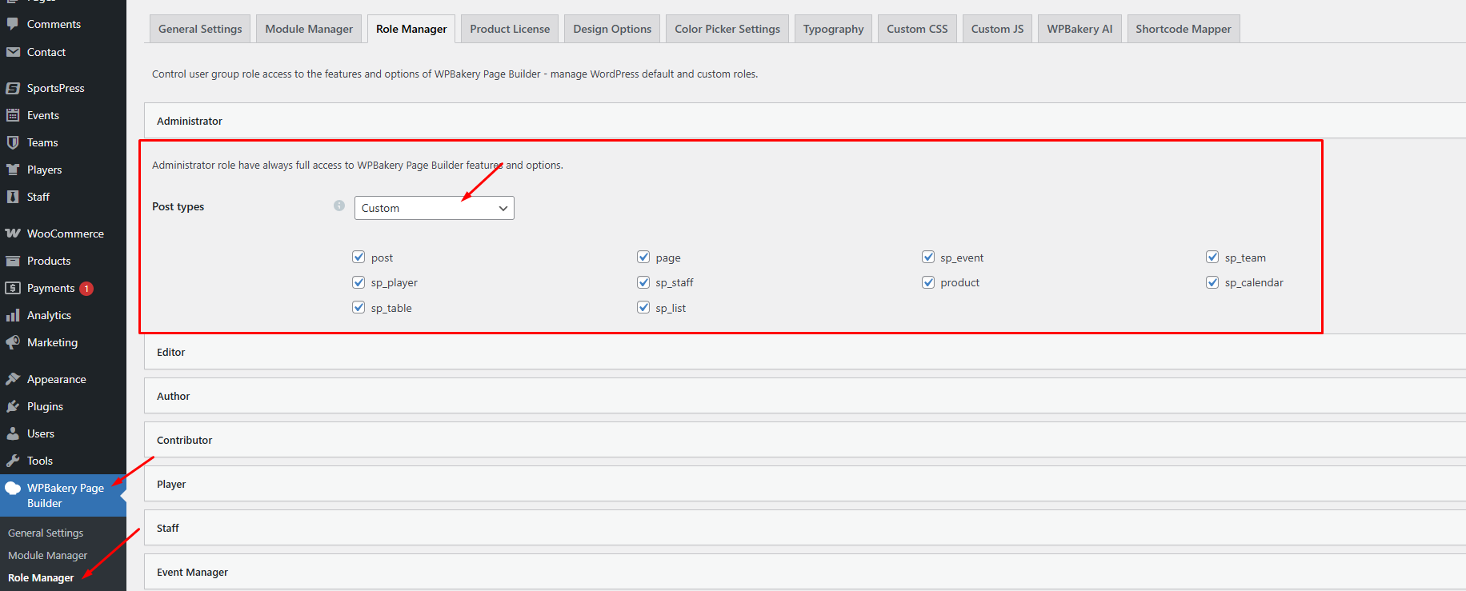Viewport: 1466px width, 591px height.
Task: Expand the Author role section
Action: [805, 396]
